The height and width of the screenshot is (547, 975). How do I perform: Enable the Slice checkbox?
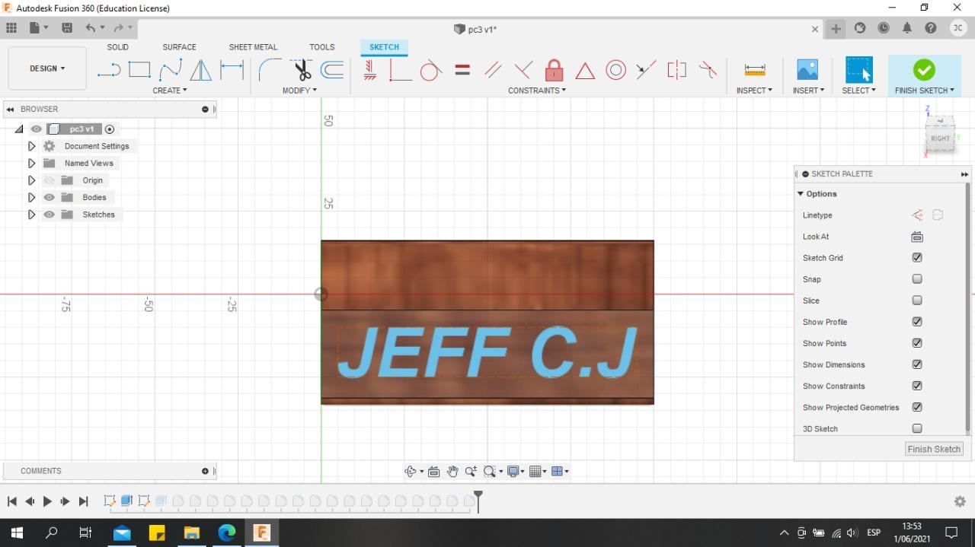(917, 301)
